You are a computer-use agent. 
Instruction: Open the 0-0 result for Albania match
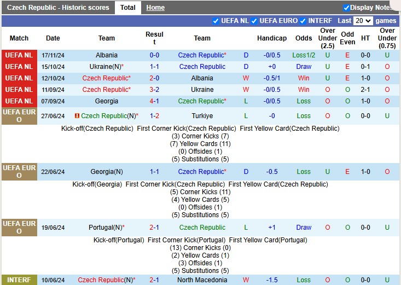(x=154, y=55)
